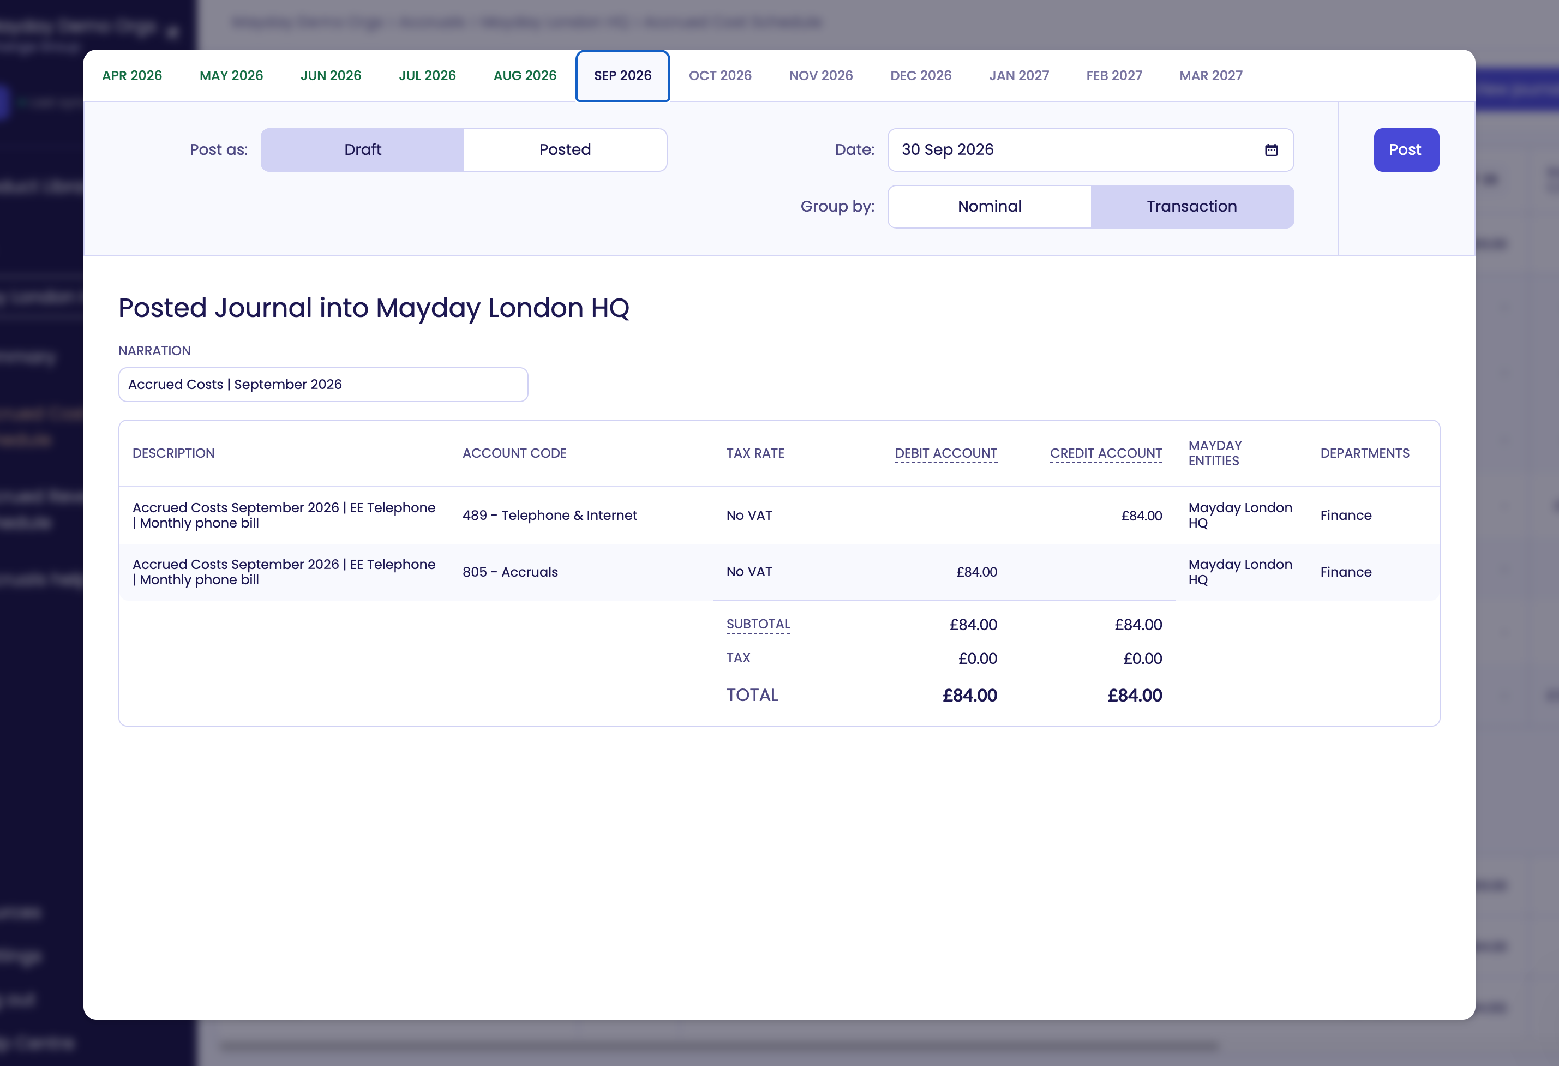This screenshot has height=1066, width=1559.
Task: Click the ACCOUNT CODE column header
Action: point(514,453)
